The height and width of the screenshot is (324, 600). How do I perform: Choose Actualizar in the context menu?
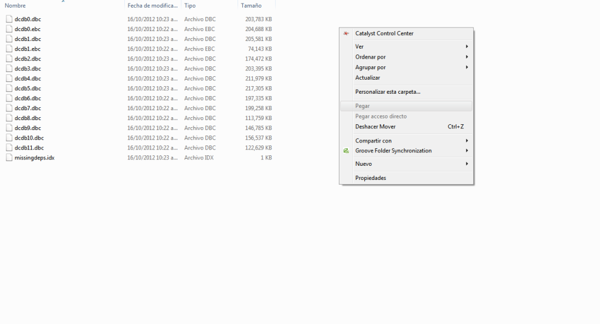406,77
